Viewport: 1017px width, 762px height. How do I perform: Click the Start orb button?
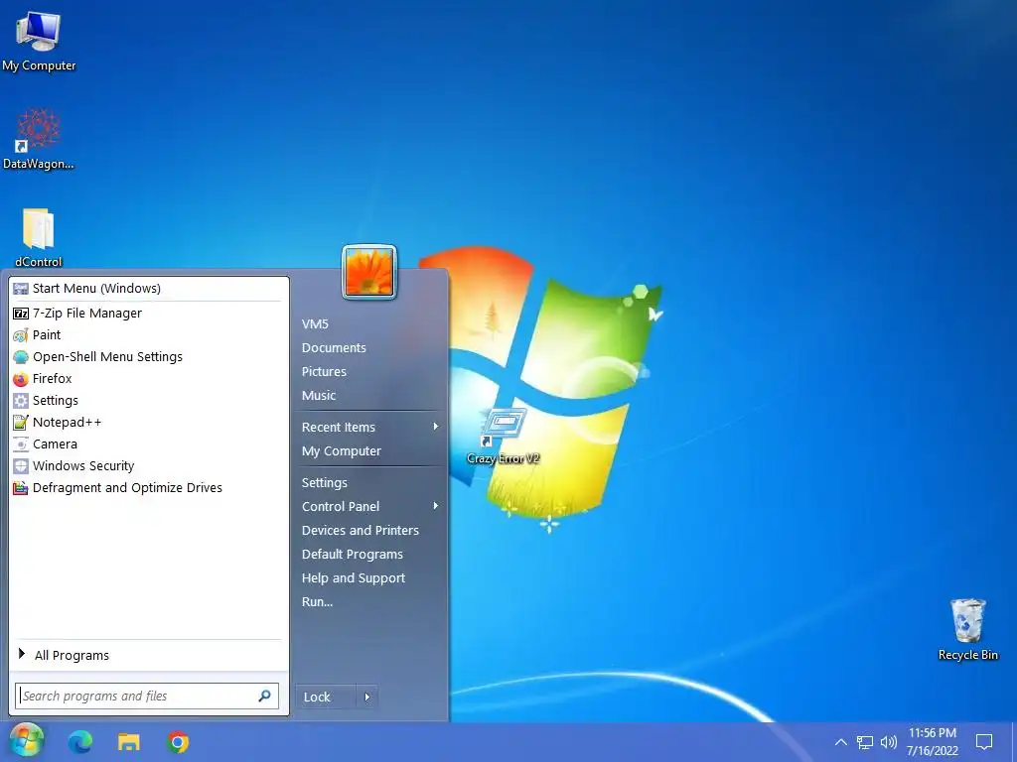(27, 742)
